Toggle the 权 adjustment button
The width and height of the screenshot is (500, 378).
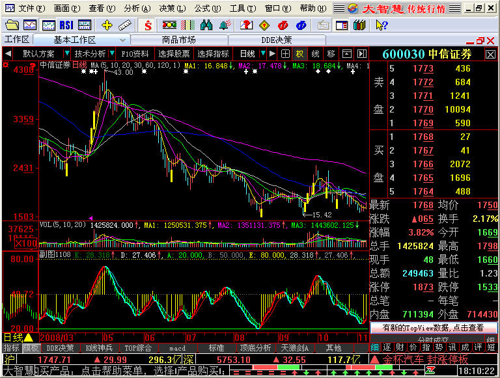click(x=299, y=54)
